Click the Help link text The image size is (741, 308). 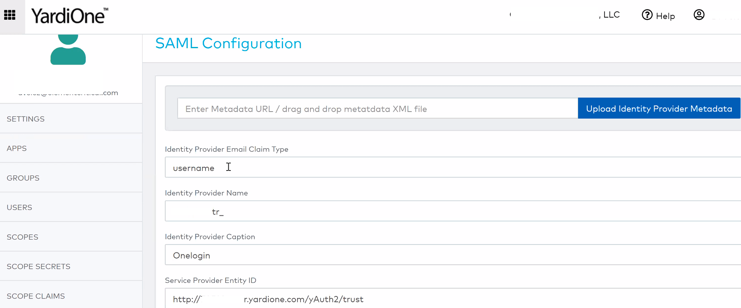point(665,16)
